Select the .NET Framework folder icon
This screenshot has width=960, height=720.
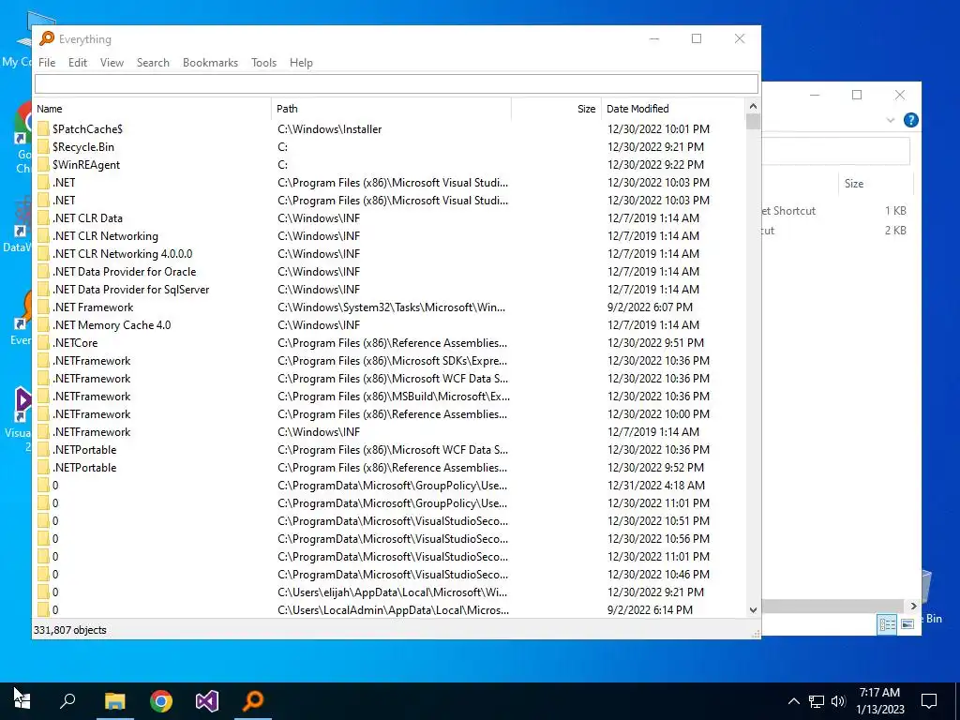[x=43, y=307]
